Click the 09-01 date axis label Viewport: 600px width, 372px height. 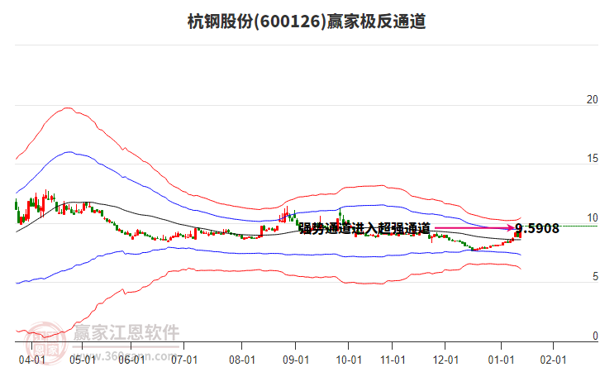coord(296,360)
